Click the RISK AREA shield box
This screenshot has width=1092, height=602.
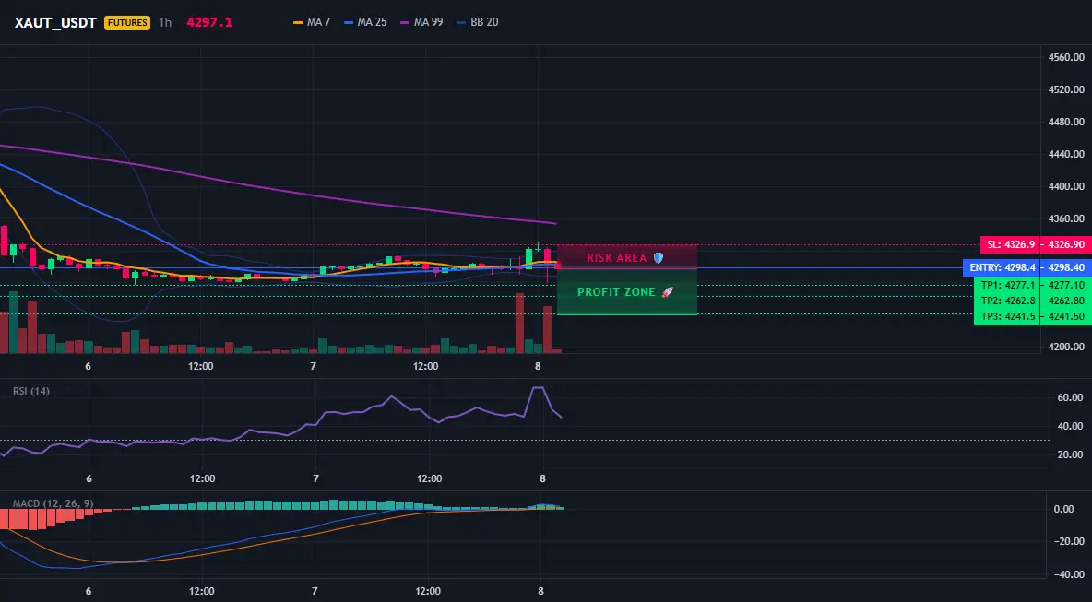pyautogui.click(x=627, y=257)
